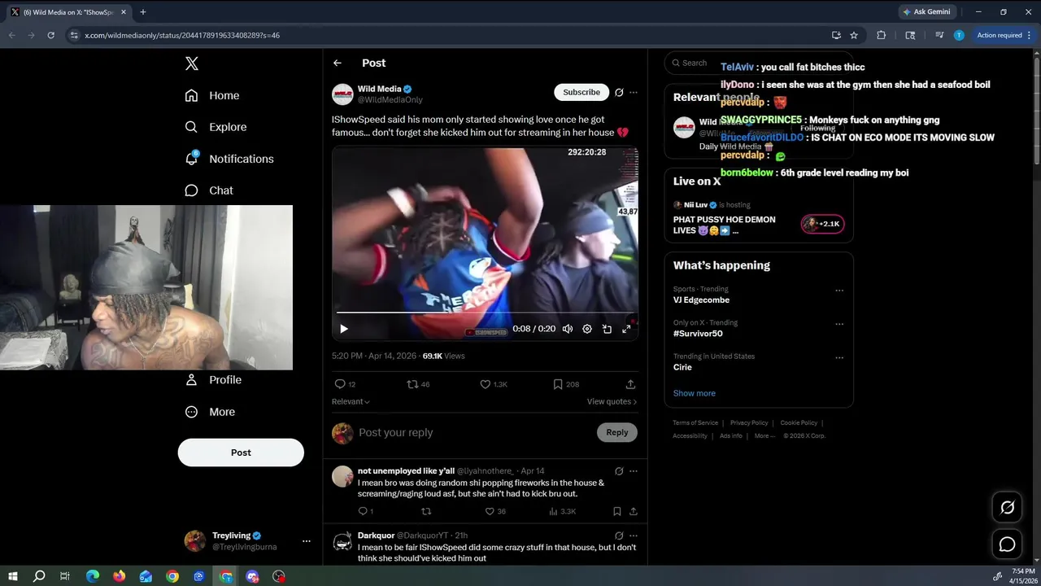Open the Chrome media controls icon
The image size is (1041, 586).
click(939, 35)
